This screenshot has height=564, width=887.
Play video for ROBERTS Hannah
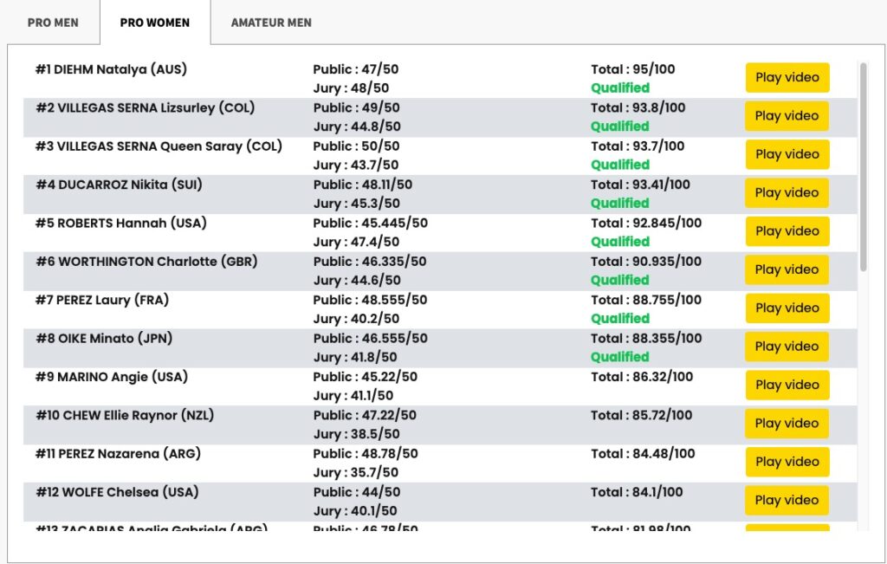787,231
